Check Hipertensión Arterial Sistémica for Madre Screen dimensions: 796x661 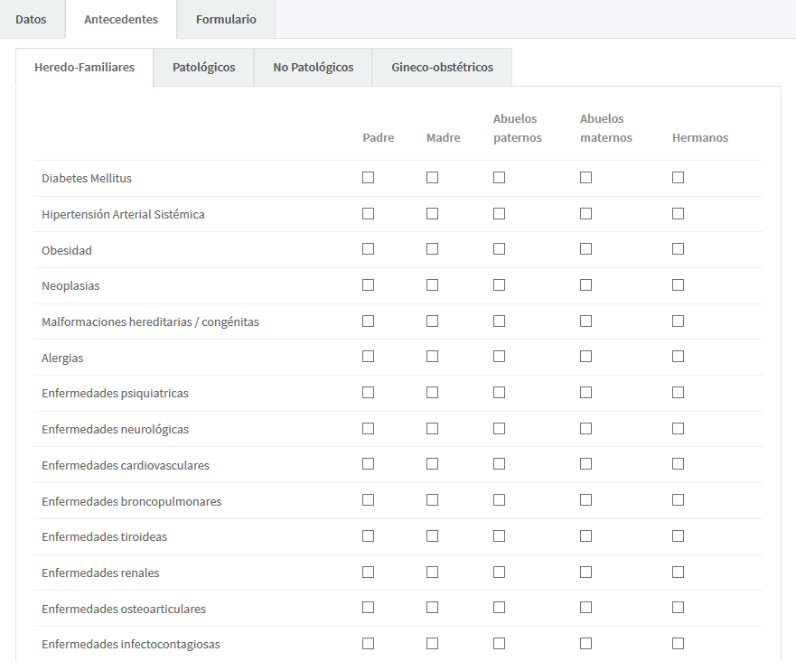pyautogui.click(x=432, y=214)
